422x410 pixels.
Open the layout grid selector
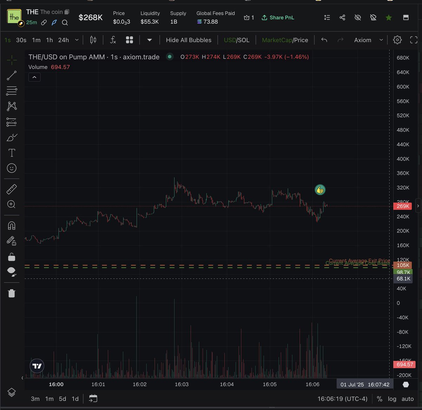point(129,40)
